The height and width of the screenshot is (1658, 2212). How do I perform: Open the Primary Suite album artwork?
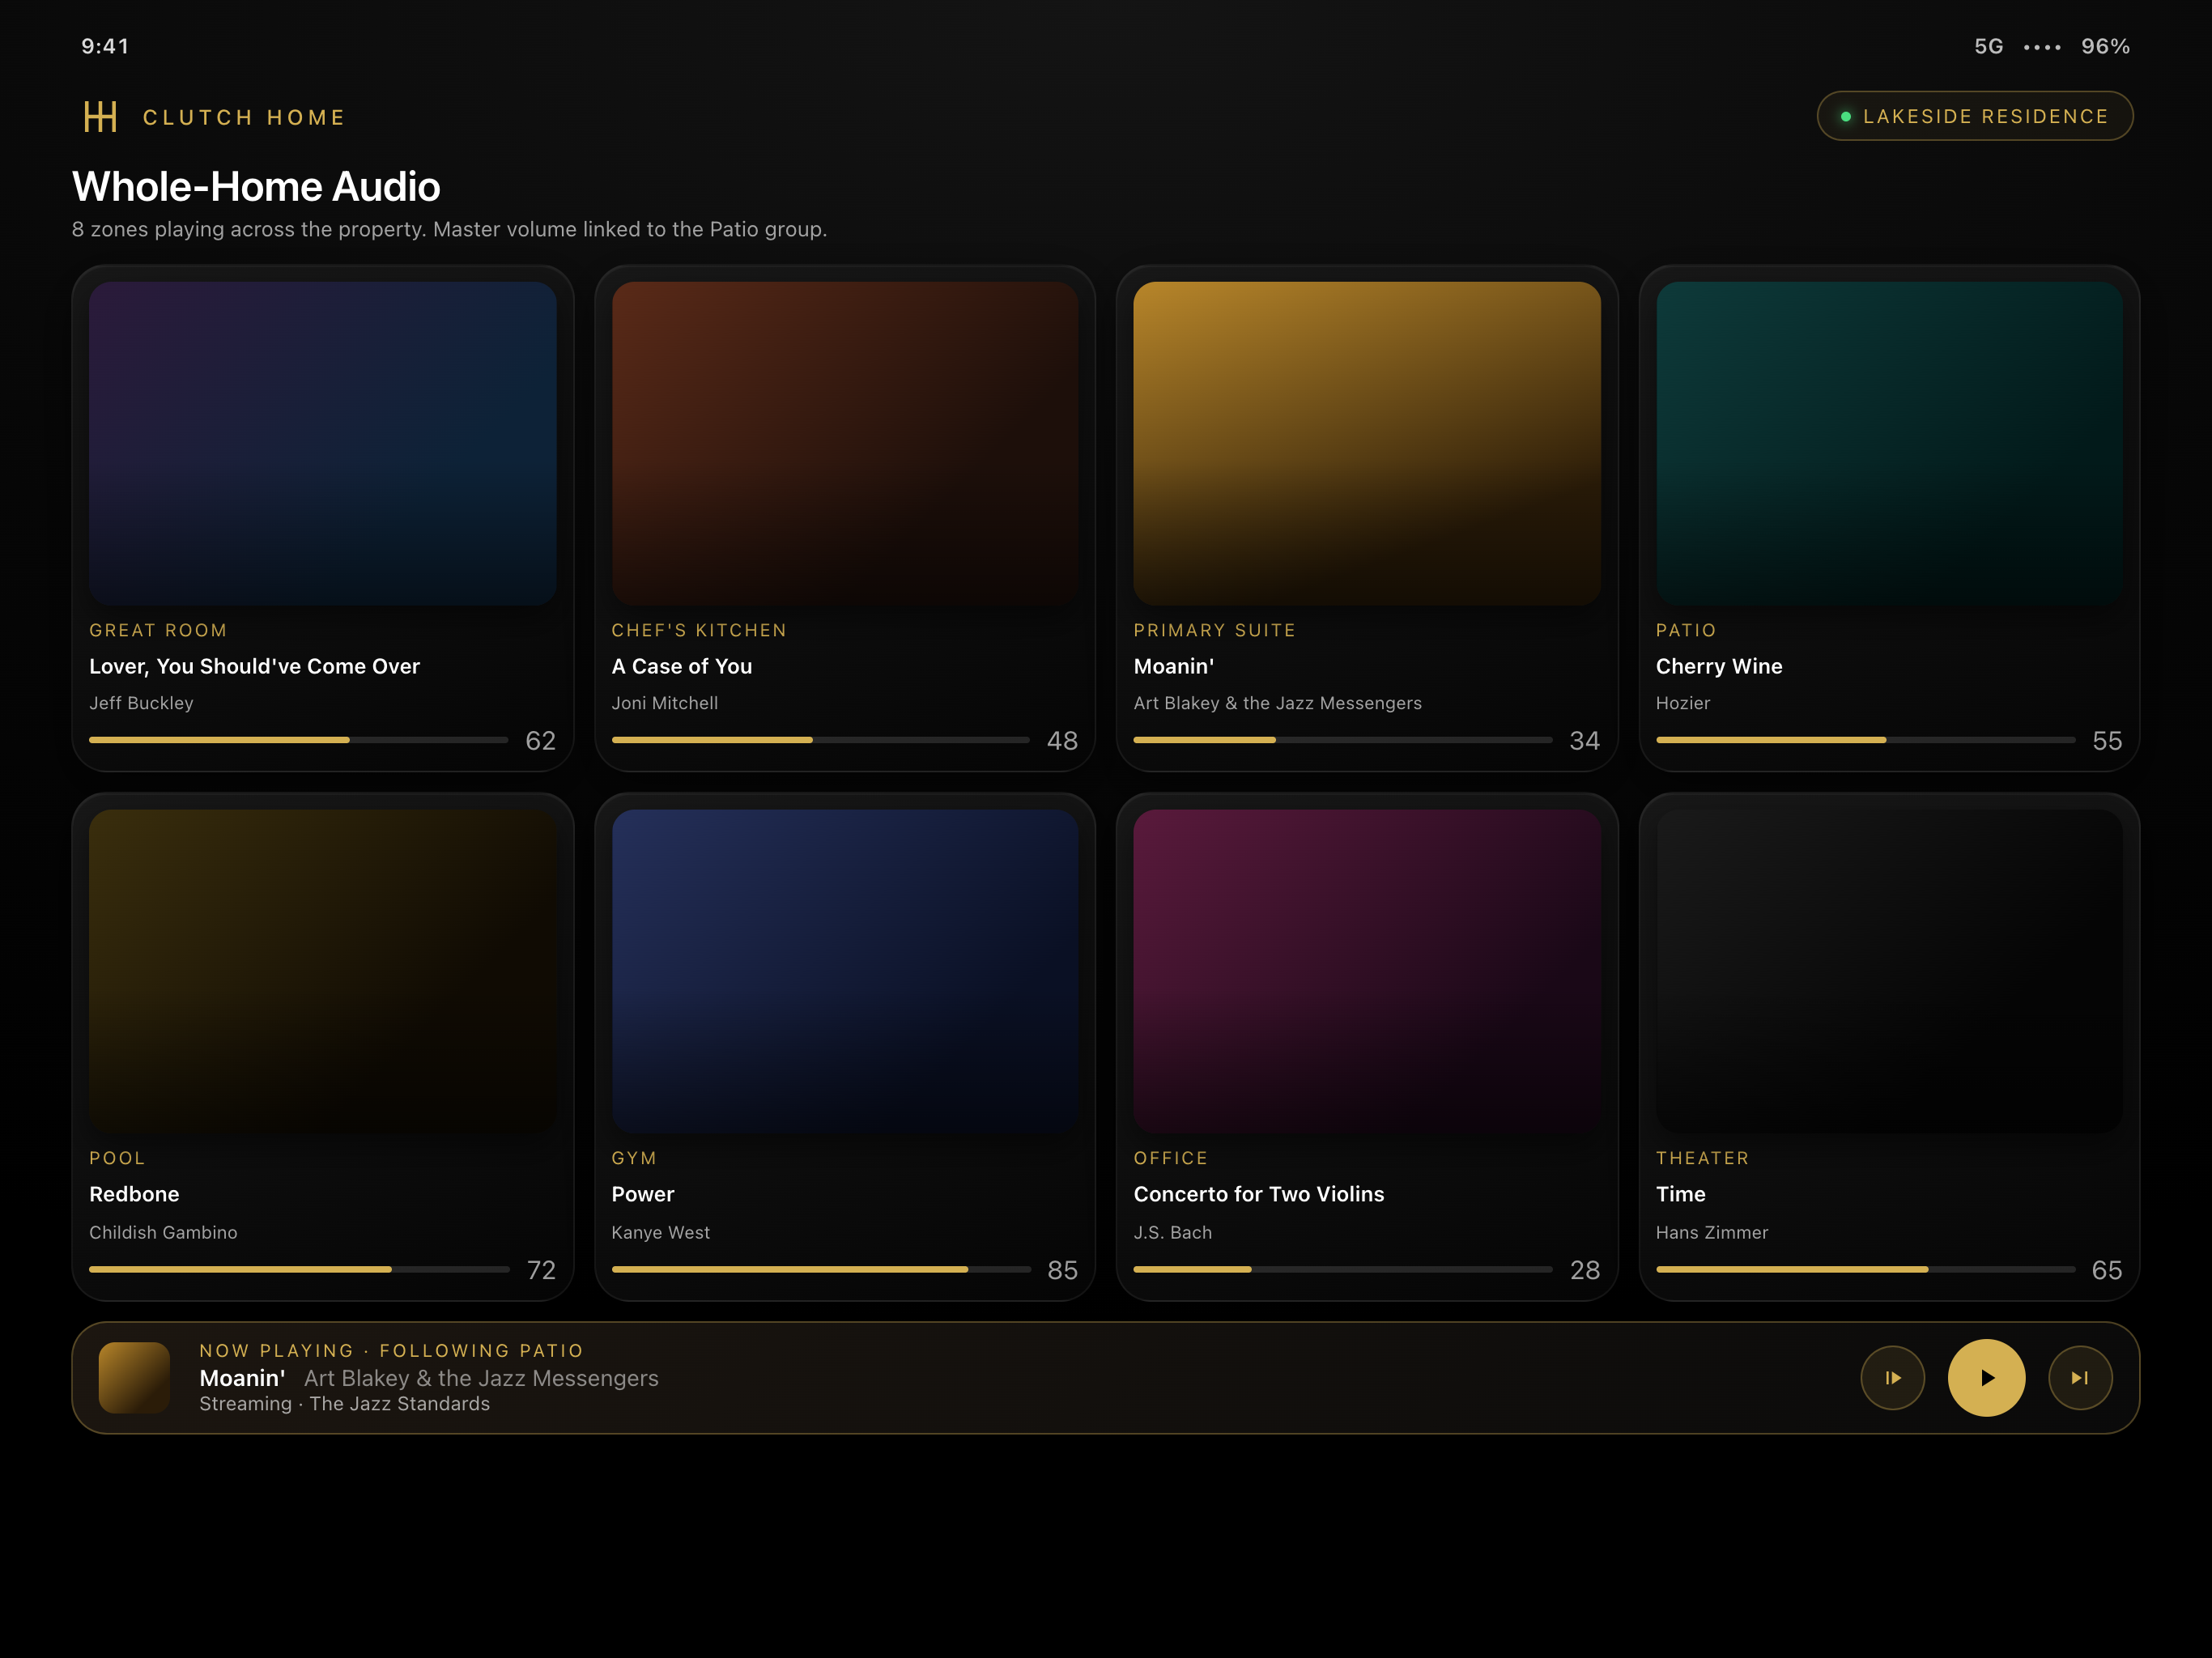coord(1367,443)
